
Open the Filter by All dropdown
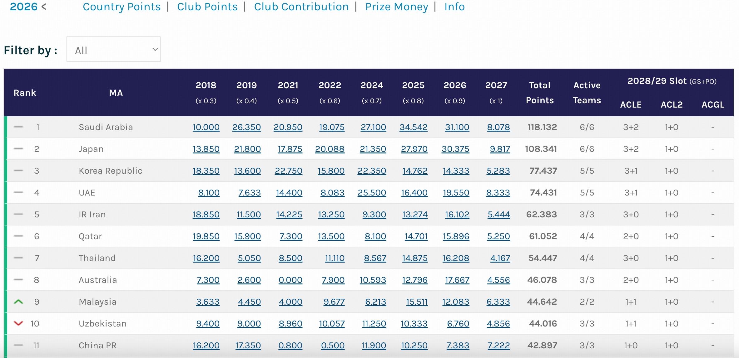tap(113, 49)
